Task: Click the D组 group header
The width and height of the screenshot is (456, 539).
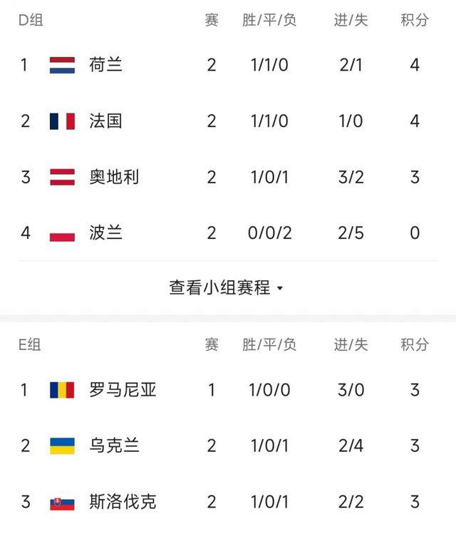Action: tap(31, 20)
